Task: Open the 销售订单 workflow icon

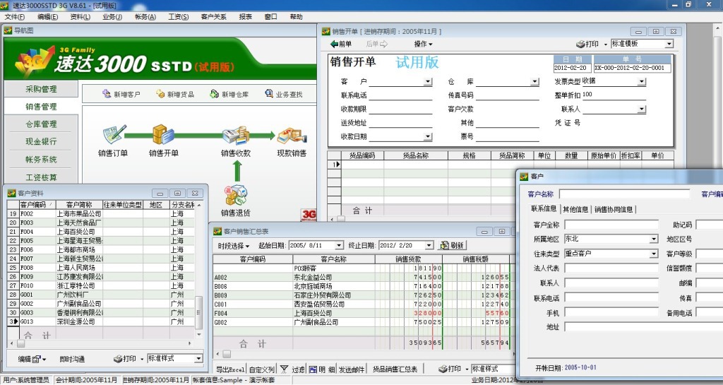Action: (114, 135)
